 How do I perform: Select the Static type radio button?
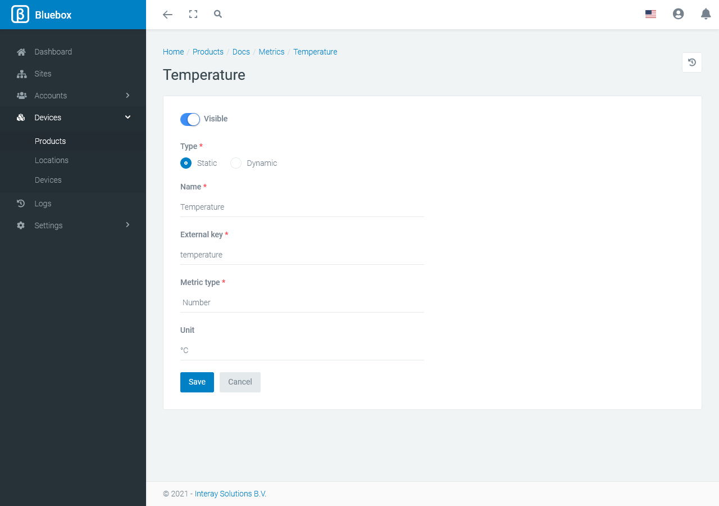[x=186, y=163]
